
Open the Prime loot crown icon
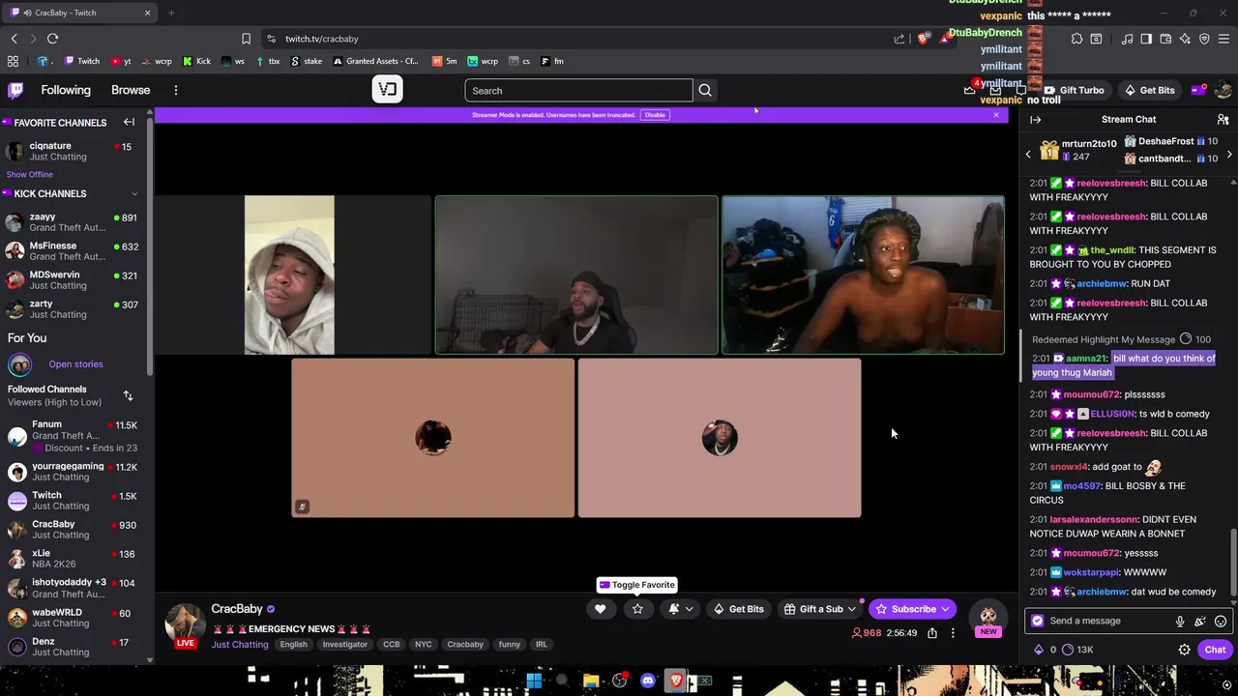pos(969,90)
